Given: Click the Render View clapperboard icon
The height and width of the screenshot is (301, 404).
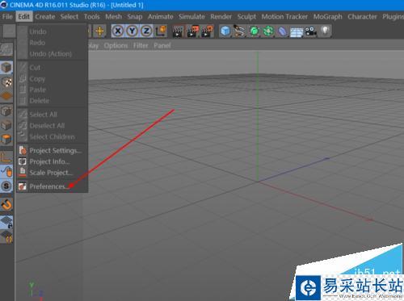Looking at the screenshot, I should (178, 31).
